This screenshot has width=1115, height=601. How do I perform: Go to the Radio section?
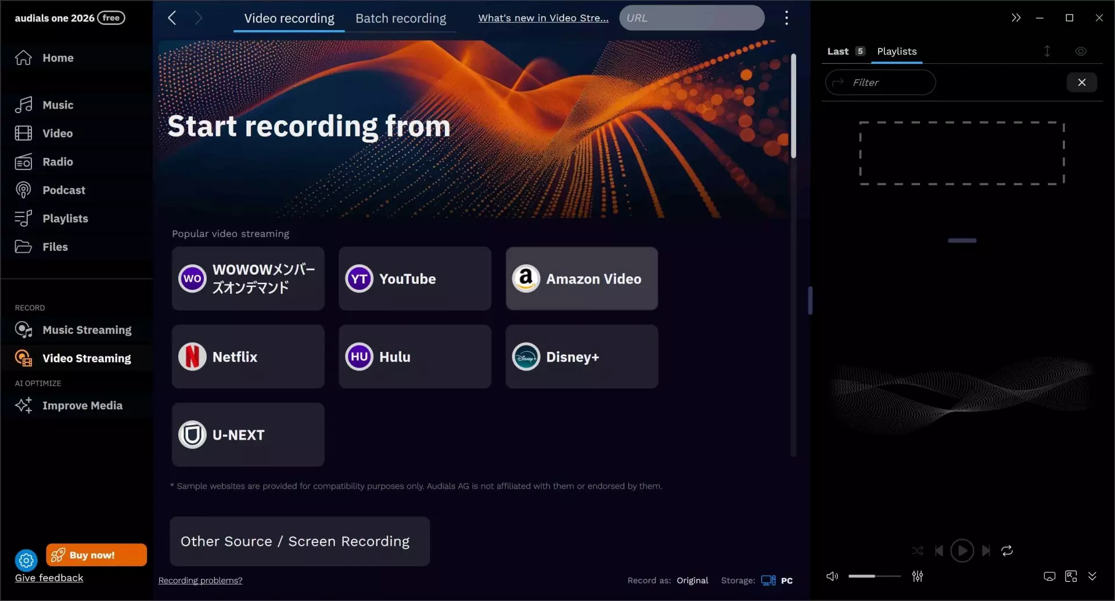point(44,161)
